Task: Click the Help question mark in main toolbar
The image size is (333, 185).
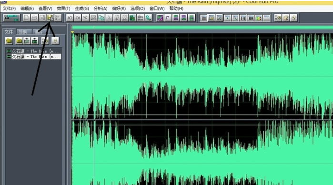Action: point(294,18)
